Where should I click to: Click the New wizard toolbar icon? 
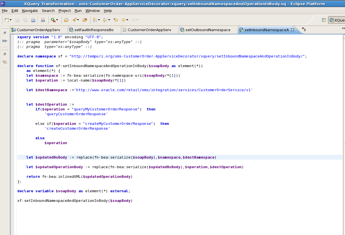[x=7, y=20]
